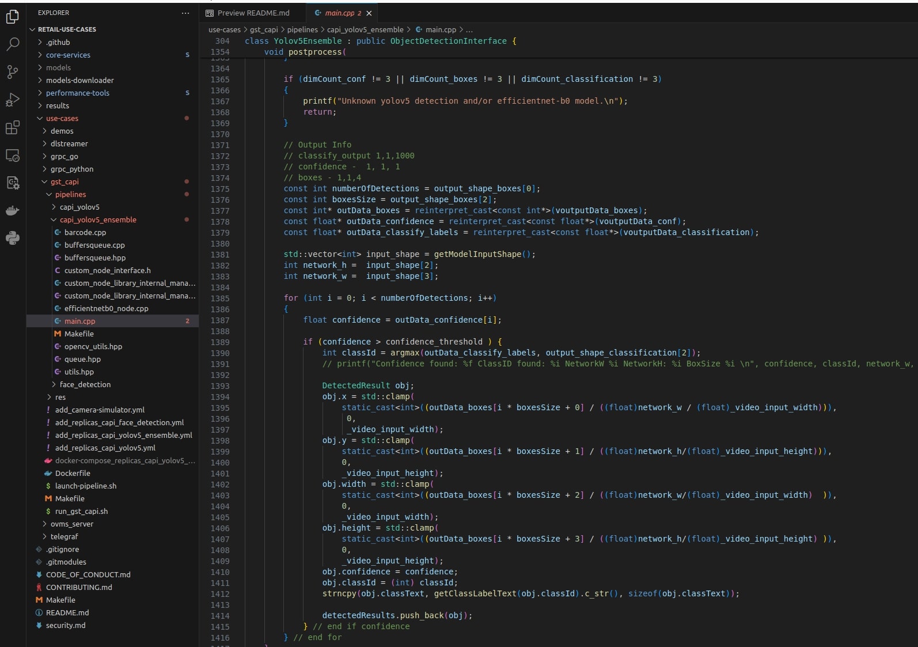Screen dimensions: 918x647
Task: Open efficientnetb0_node.cpp in the explorer
Action: [106, 309]
